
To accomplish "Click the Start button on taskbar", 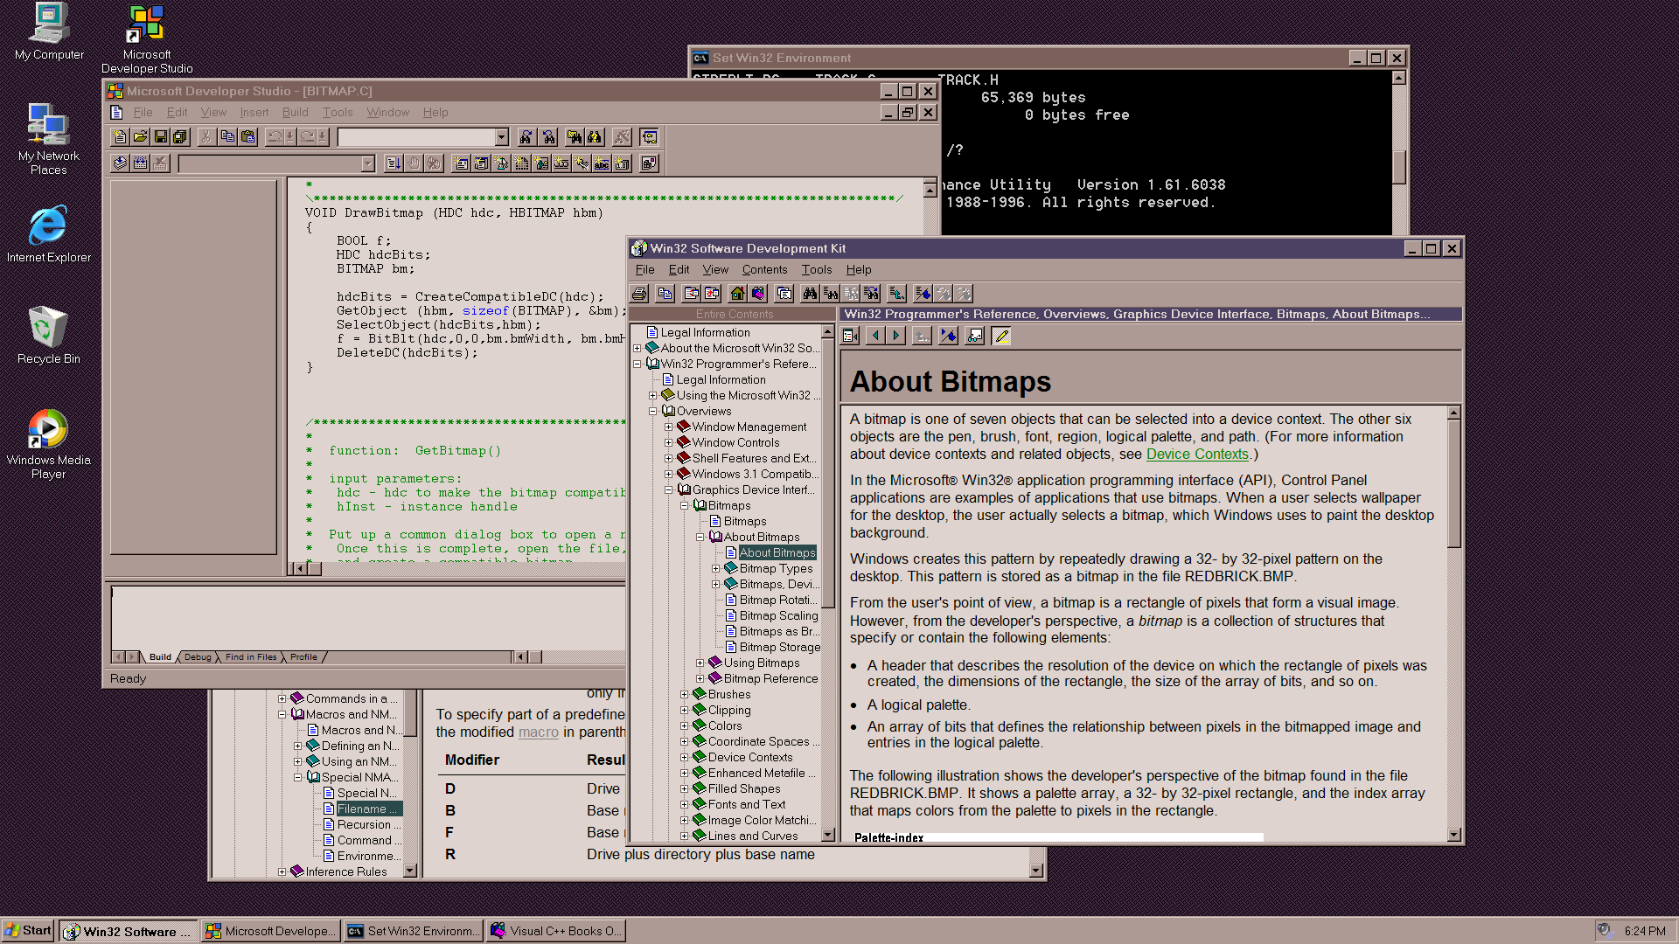I will (x=28, y=931).
